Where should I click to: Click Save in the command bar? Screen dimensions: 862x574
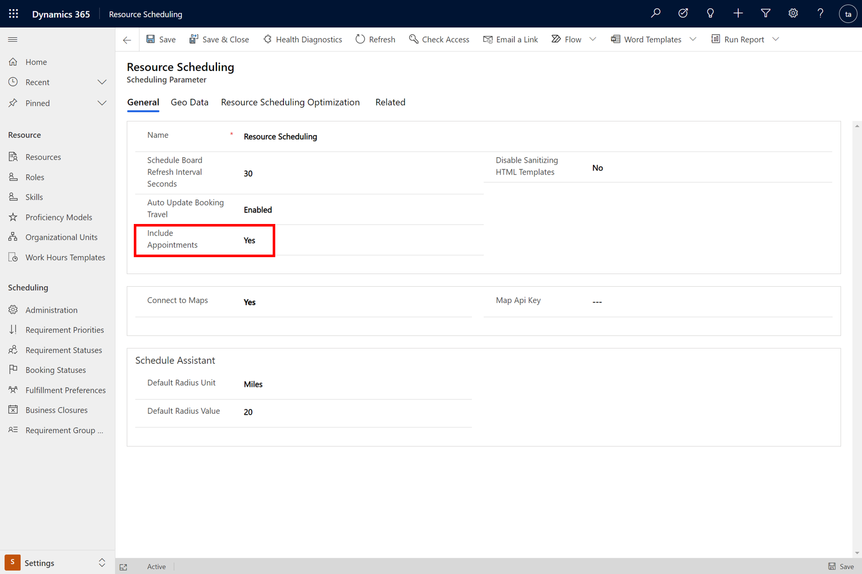(x=161, y=39)
